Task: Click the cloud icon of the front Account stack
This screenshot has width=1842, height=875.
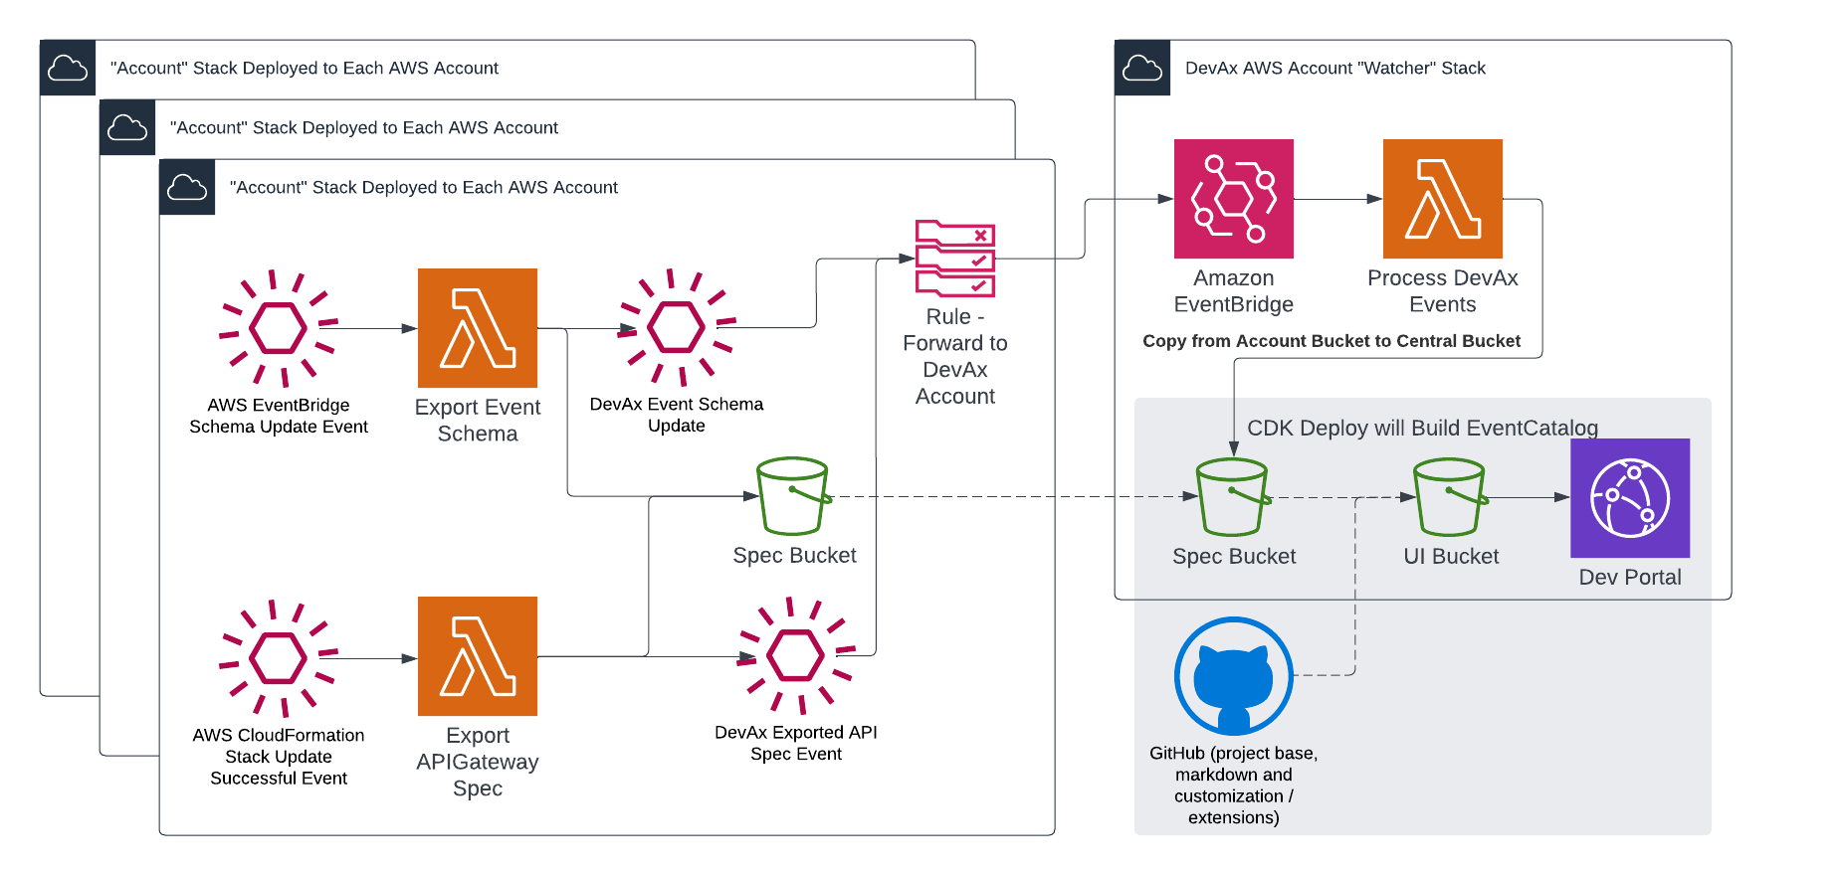Action: click(187, 187)
